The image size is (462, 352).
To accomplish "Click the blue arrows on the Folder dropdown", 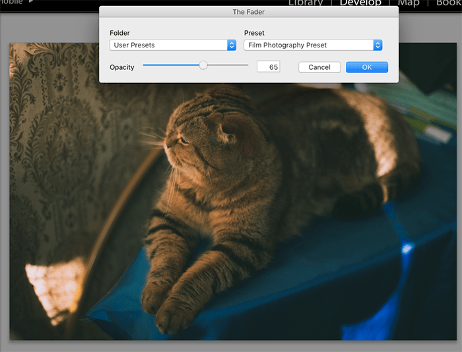I will [232, 45].
